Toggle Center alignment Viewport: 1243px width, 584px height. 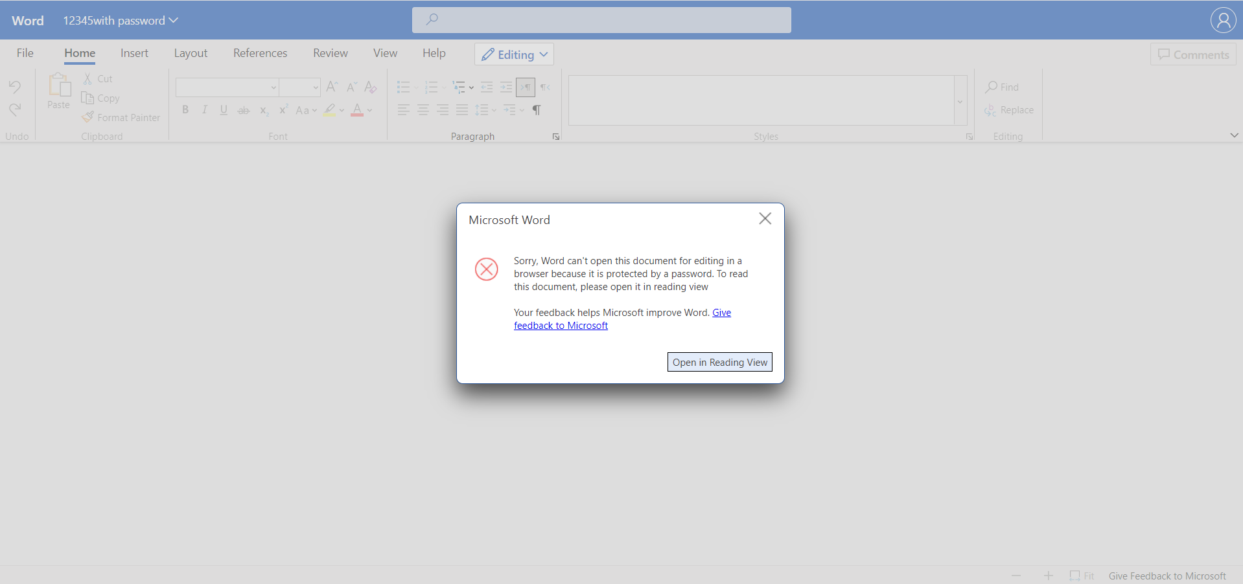pos(423,110)
